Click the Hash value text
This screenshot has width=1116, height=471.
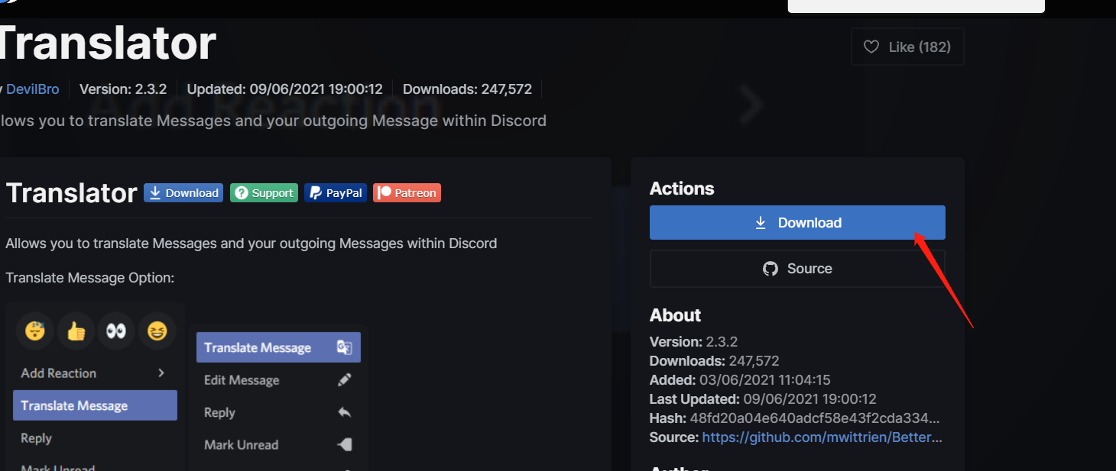815,418
